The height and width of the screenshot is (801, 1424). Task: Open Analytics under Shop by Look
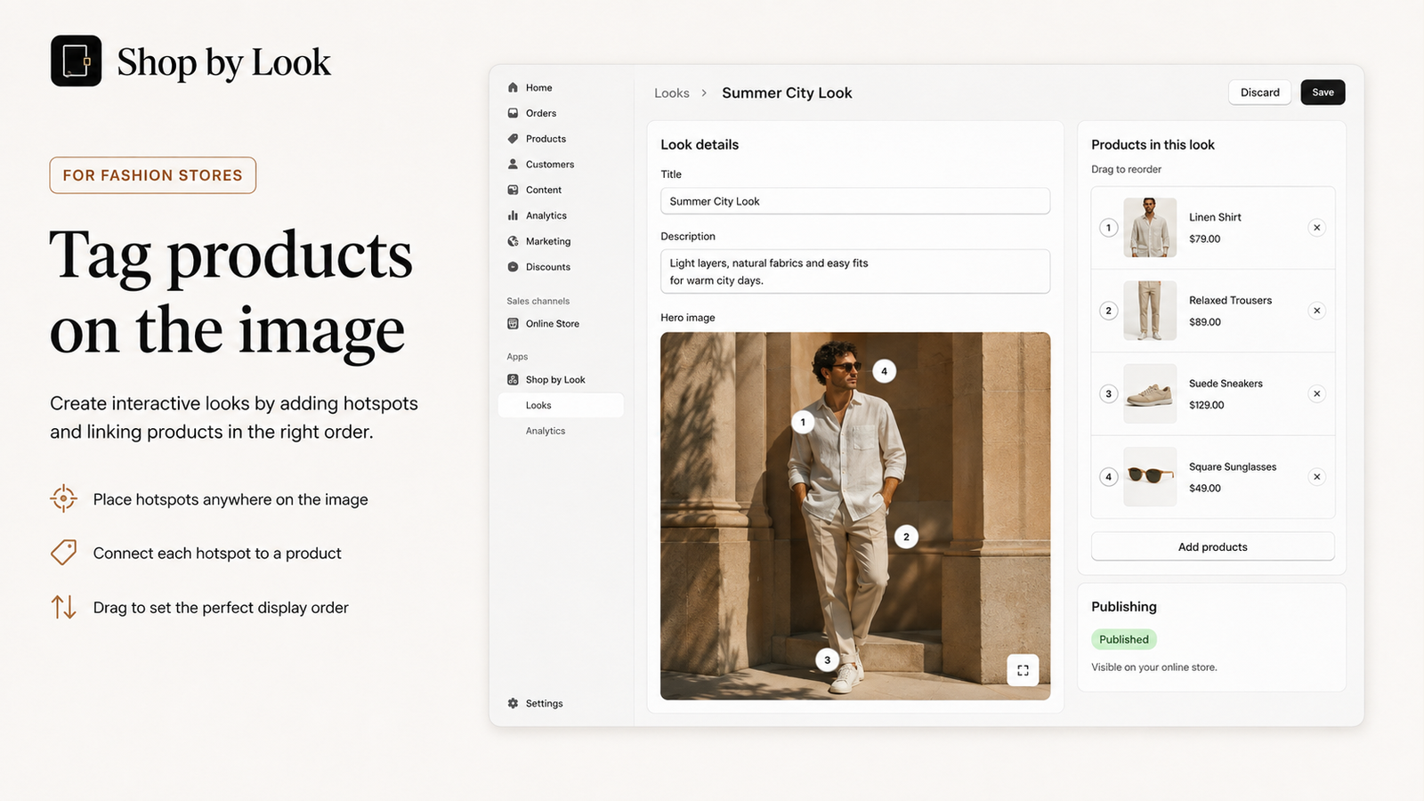pos(545,431)
